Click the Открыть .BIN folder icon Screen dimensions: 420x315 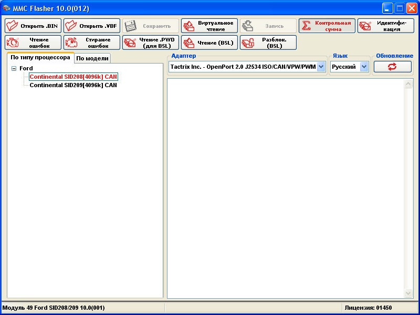point(12,26)
